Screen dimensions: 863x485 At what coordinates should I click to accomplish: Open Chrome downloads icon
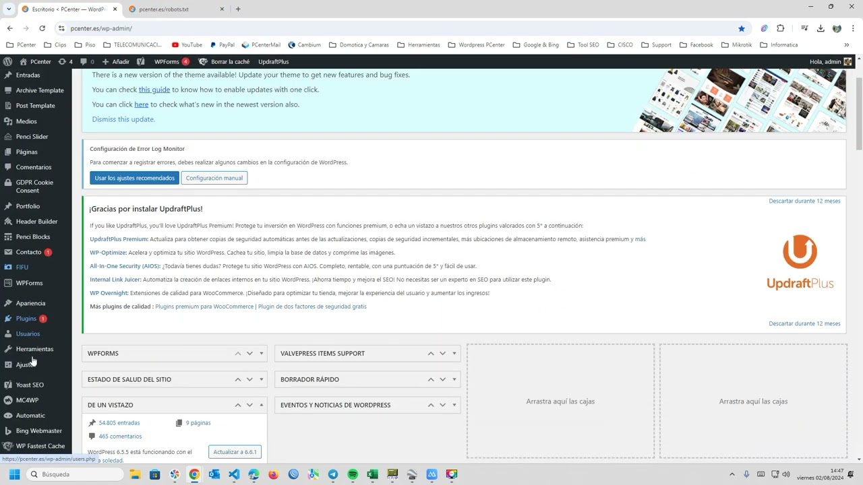[x=821, y=28]
